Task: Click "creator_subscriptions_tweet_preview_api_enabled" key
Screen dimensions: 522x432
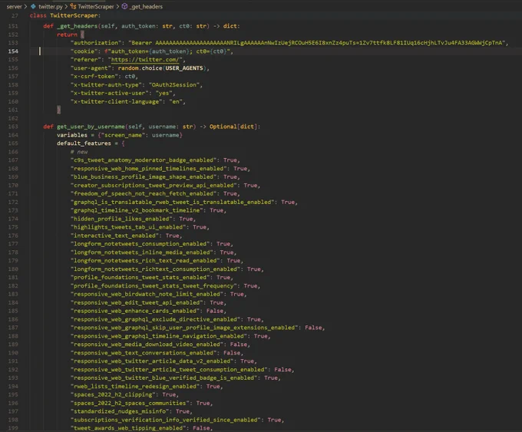Action: pos(154,186)
